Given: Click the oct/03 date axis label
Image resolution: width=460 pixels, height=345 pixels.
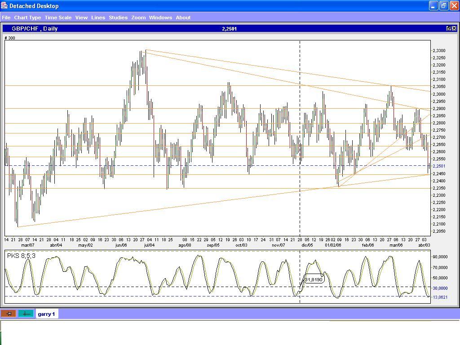Looking at the screenshot, I should (x=241, y=245).
